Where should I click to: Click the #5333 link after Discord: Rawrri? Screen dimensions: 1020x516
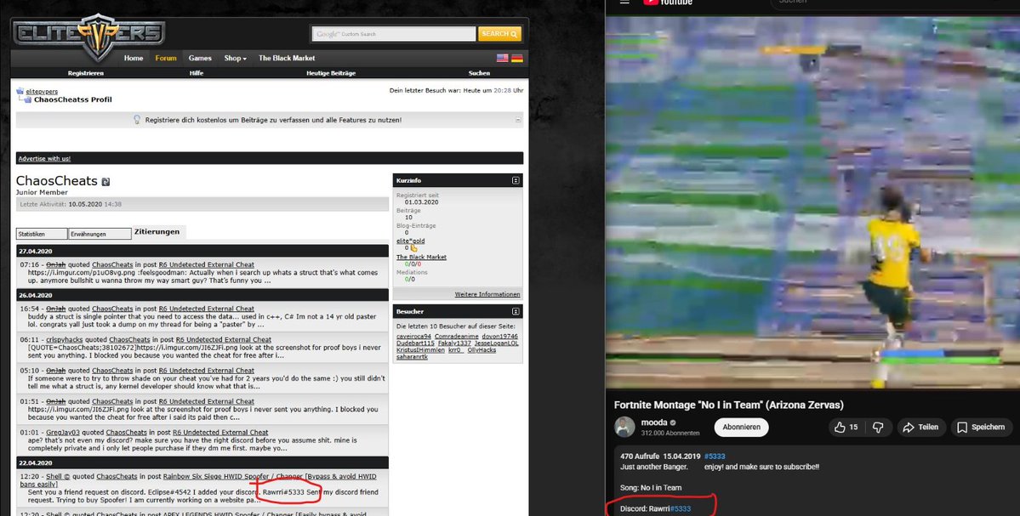tap(680, 509)
